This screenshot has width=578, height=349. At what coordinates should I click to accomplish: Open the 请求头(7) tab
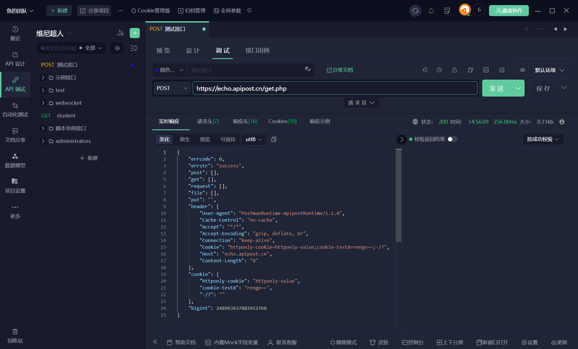208,121
